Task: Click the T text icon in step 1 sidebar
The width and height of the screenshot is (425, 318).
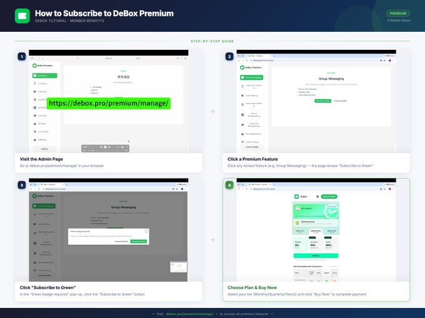Action: 35,84
